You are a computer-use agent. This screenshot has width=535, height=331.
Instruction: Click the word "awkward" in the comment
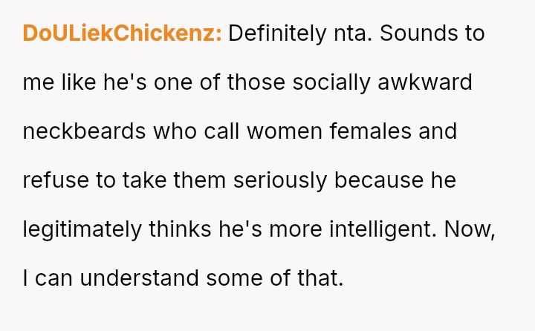(x=425, y=82)
